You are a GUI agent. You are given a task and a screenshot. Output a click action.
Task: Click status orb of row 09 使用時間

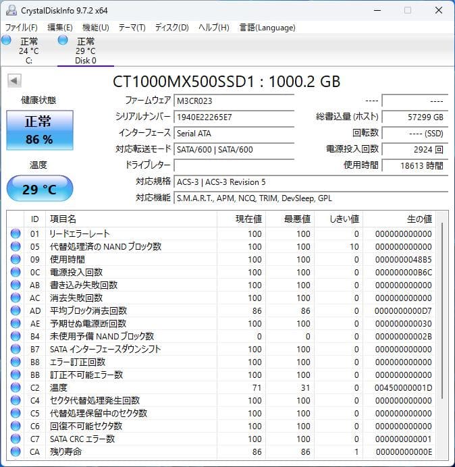tap(16, 259)
